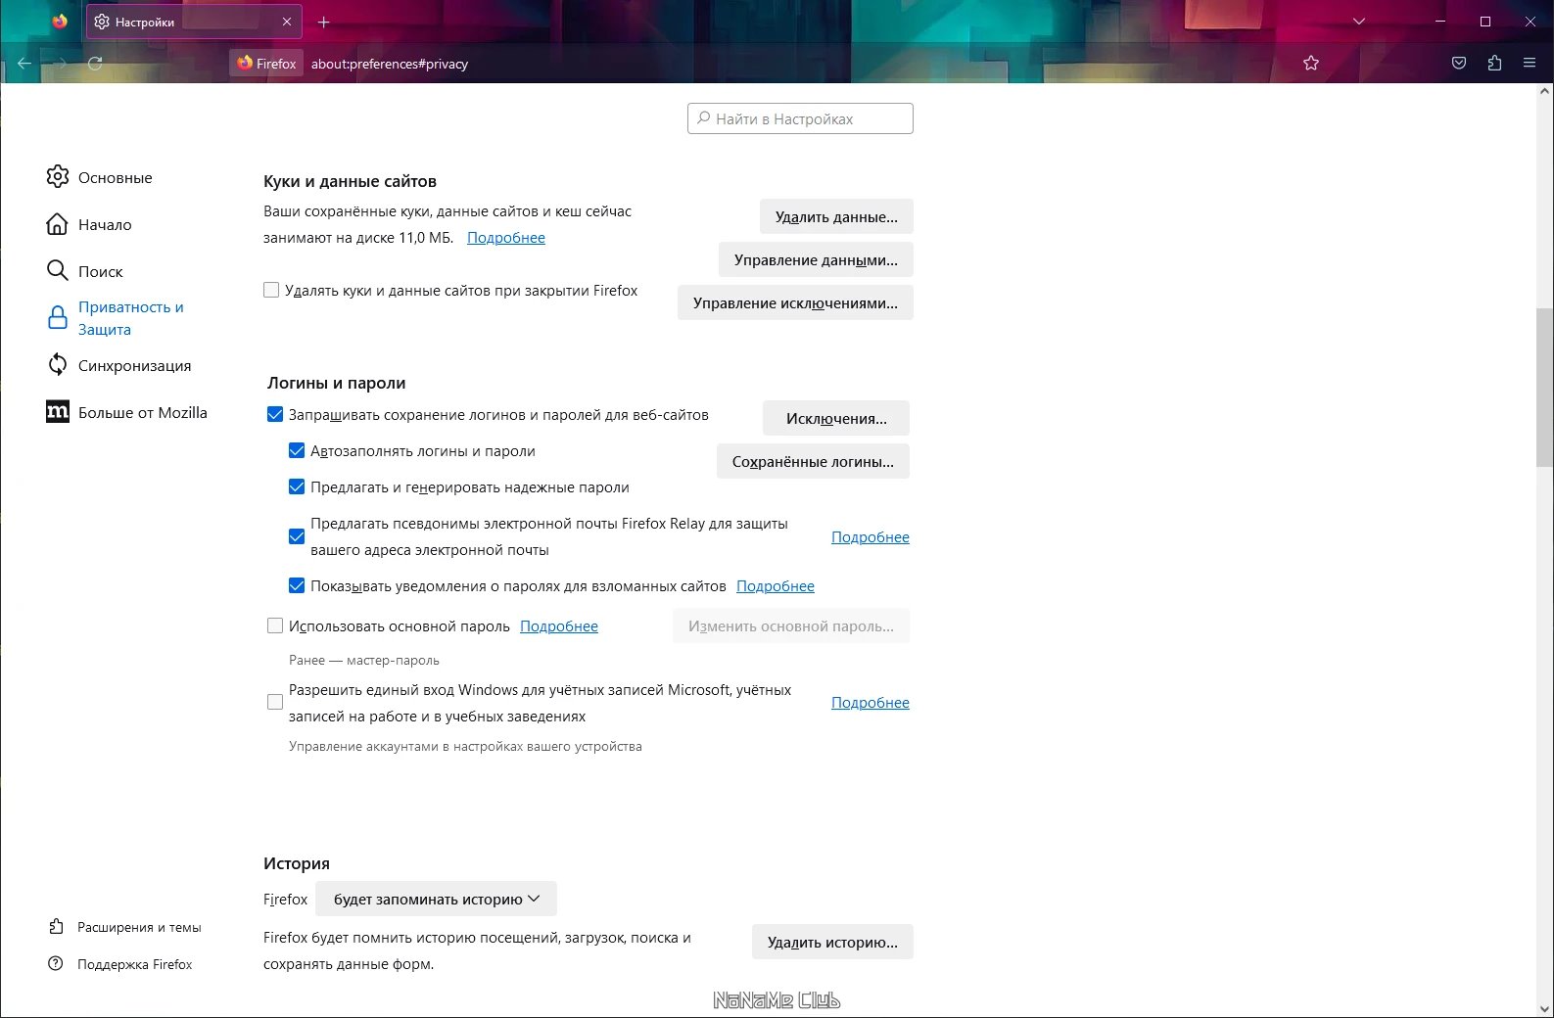Screen dimensions: 1554x1018
Task: Click the extensions icon by Расширения и темы
Action: coord(57,926)
